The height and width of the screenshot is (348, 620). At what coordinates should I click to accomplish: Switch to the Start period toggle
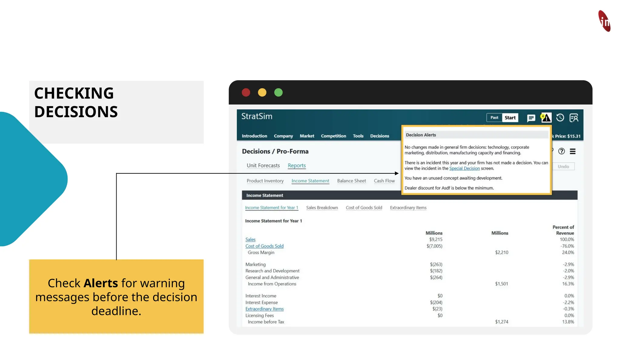pos(510,118)
